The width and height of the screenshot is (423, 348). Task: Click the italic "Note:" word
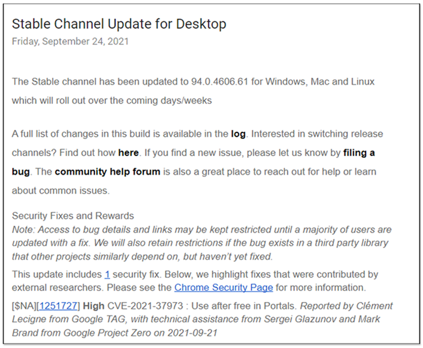pos(23,230)
